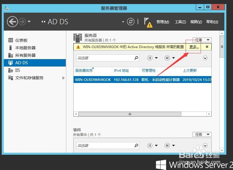Click the save icon in the events toolbar

tap(167, 146)
